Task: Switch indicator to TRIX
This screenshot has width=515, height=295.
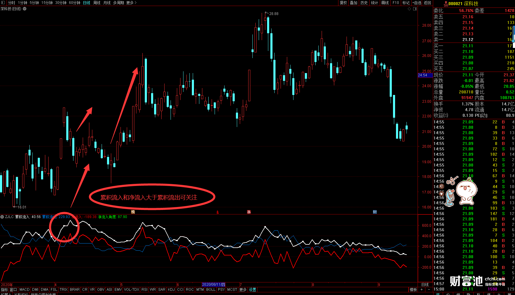Action: coord(64,290)
